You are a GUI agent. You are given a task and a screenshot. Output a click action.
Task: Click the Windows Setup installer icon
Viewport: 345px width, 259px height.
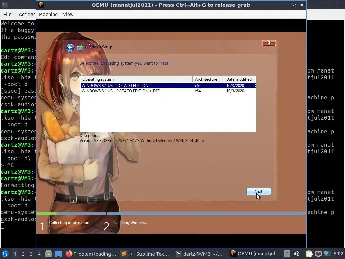click(x=80, y=47)
